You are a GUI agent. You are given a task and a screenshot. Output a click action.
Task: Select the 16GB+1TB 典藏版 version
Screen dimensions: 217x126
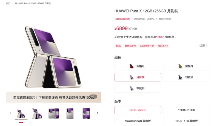point(186,121)
